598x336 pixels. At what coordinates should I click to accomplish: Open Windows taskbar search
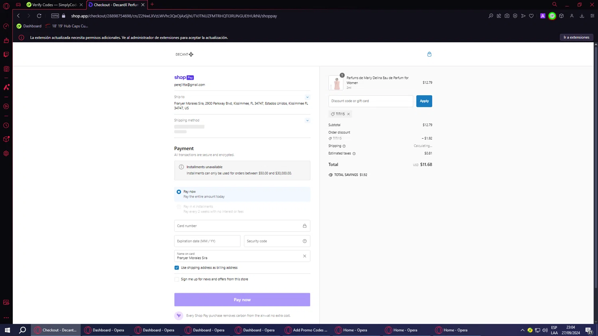[x=23, y=330]
